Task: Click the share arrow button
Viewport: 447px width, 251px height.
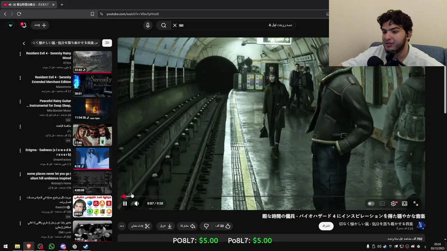Action: click(x=188, y=226)
